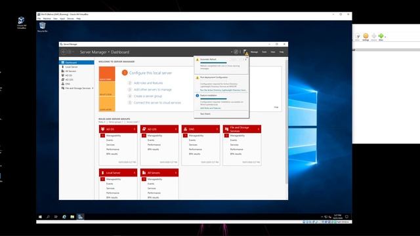Click Add roles and features link
Viewport: 420px width, 236px height.
tap(148, 83)
